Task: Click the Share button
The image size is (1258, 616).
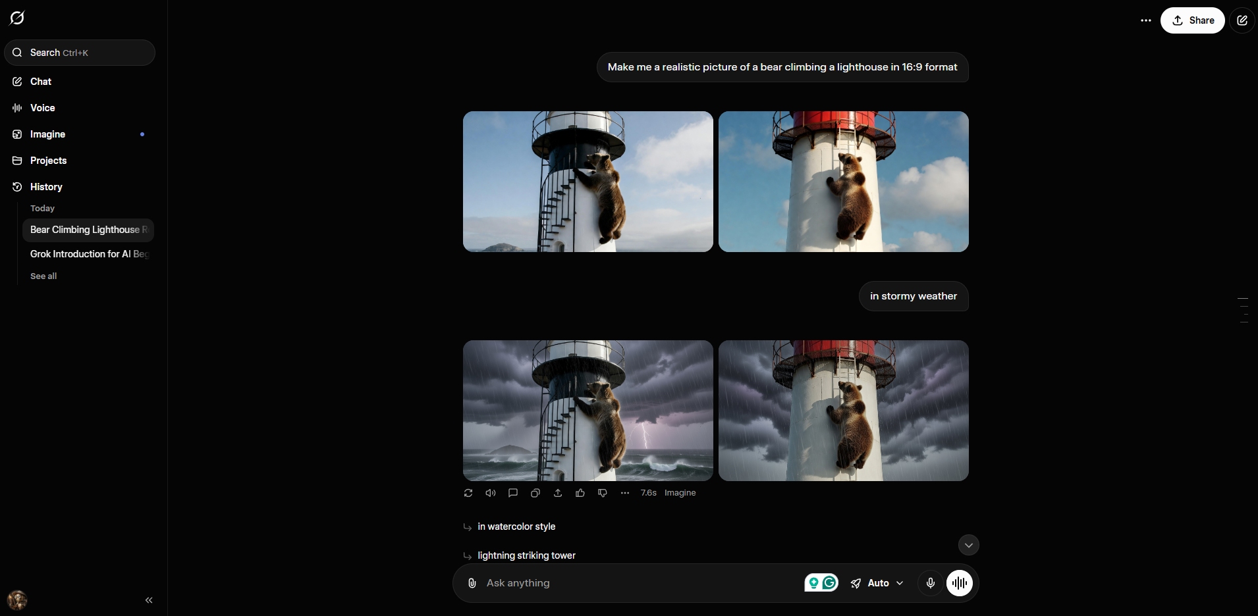Action: point(1192,20)
